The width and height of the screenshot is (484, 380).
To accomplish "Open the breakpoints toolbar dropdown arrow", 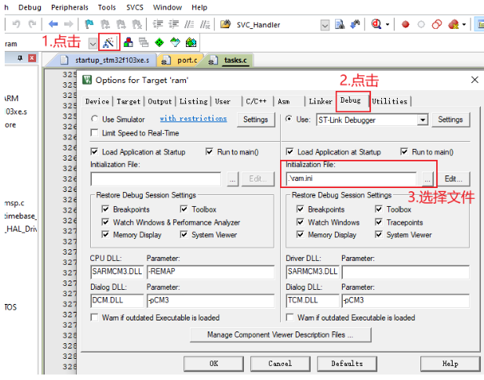I will (x=464, y=24).
